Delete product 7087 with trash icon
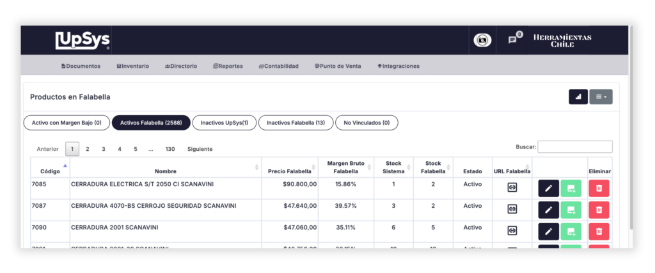Screen dimensions: 655x273 (599, 210)
